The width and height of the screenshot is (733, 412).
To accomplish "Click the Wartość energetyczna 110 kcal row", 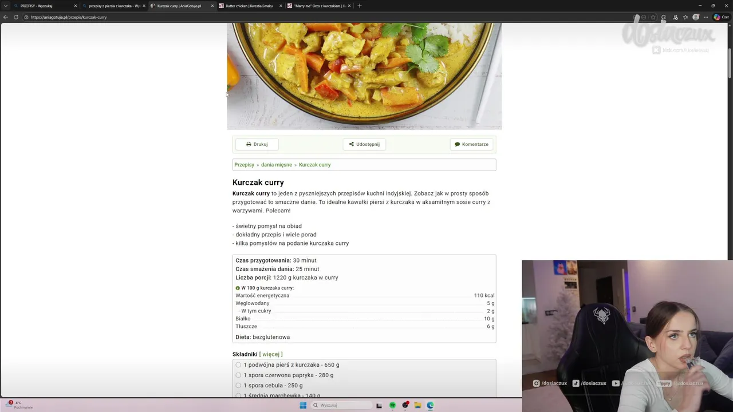I will coord(365,295).
